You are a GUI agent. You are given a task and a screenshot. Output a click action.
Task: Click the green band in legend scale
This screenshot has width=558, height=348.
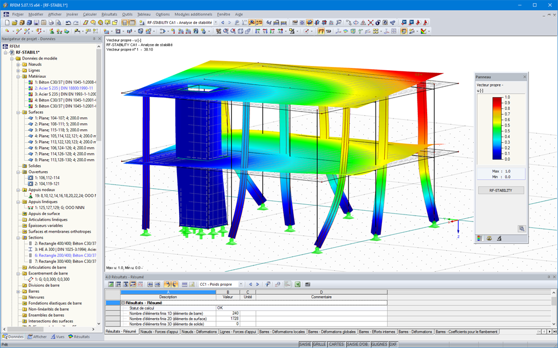[497, 131]
